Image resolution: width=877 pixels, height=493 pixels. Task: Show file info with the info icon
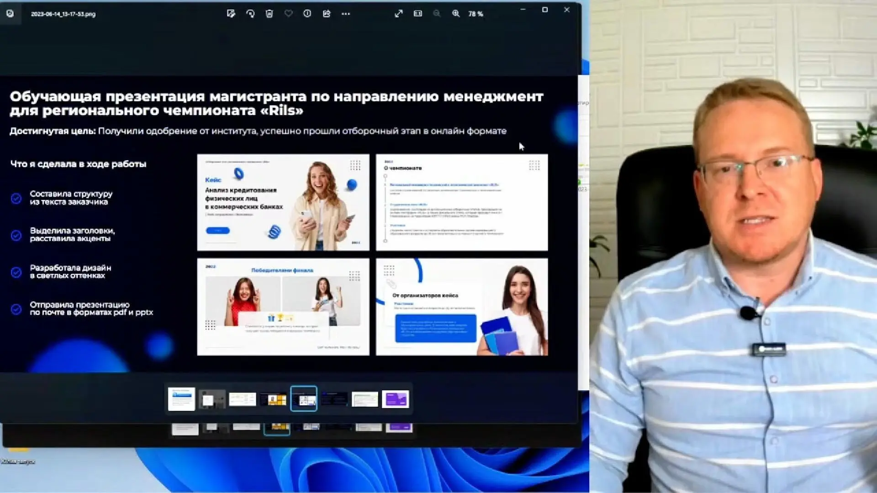307,14
